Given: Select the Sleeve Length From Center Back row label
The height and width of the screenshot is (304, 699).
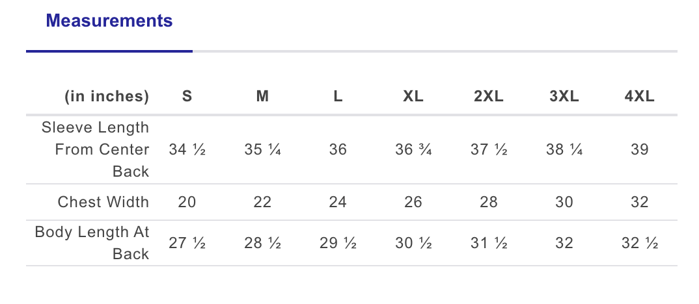Looking at the screenshot, I should point(96,149).
